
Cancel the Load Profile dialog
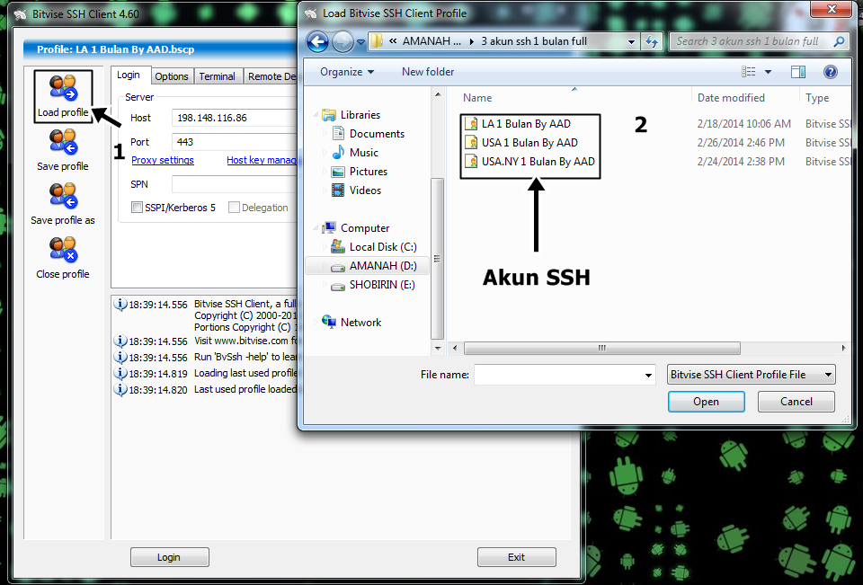pyautogui.click(x=796, y=402)
